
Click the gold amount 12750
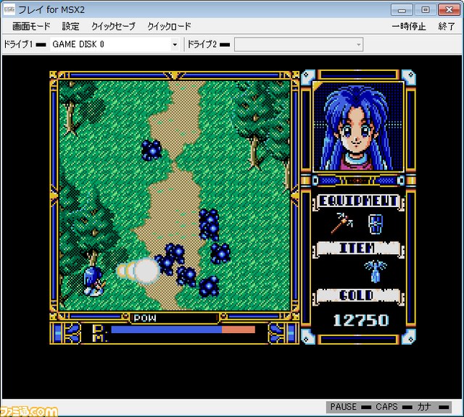[x=361, y=320]
